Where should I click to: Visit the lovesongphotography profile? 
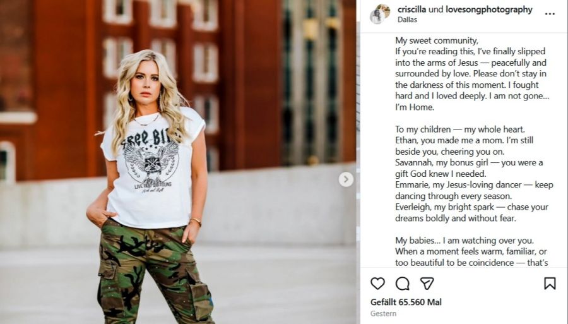click(x=488, y=9)
